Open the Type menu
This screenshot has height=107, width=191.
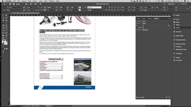point(29,1)
